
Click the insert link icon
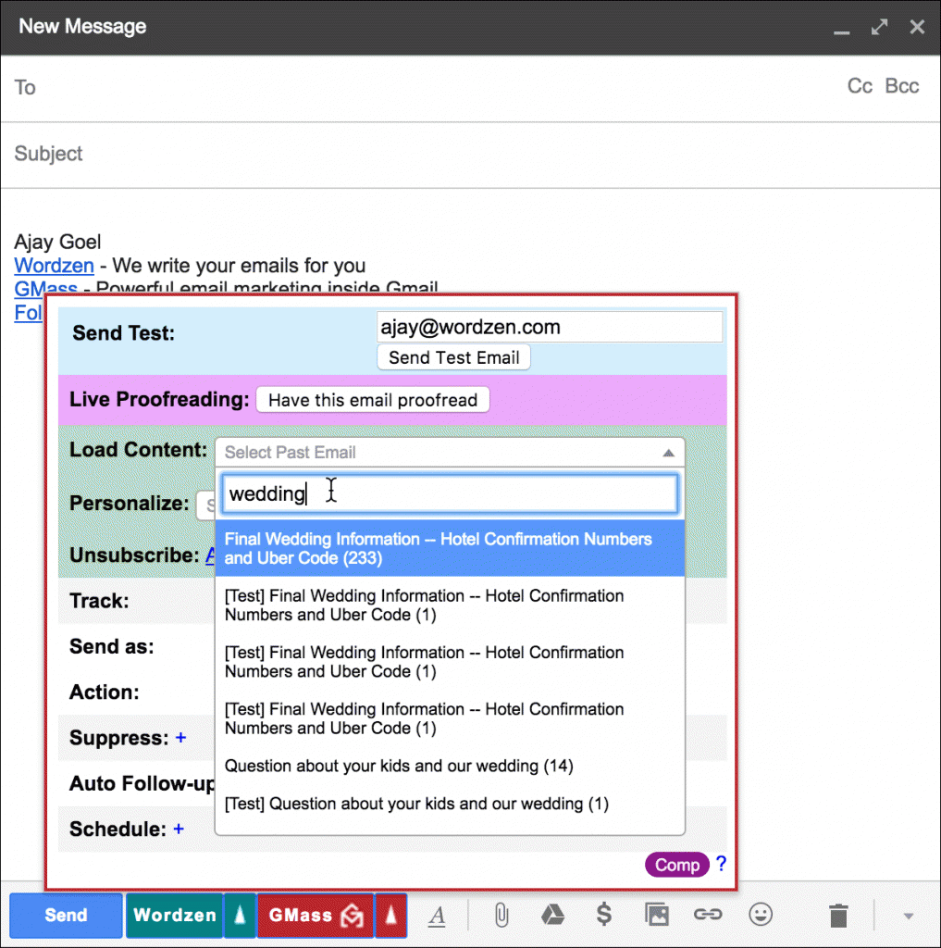tap(708, 916)
